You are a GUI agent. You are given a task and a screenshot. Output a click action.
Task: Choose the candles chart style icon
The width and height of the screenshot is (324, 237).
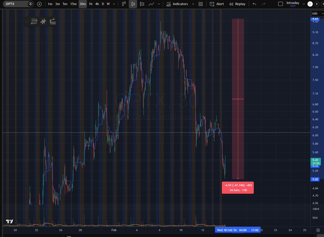[x=133, y=4]
